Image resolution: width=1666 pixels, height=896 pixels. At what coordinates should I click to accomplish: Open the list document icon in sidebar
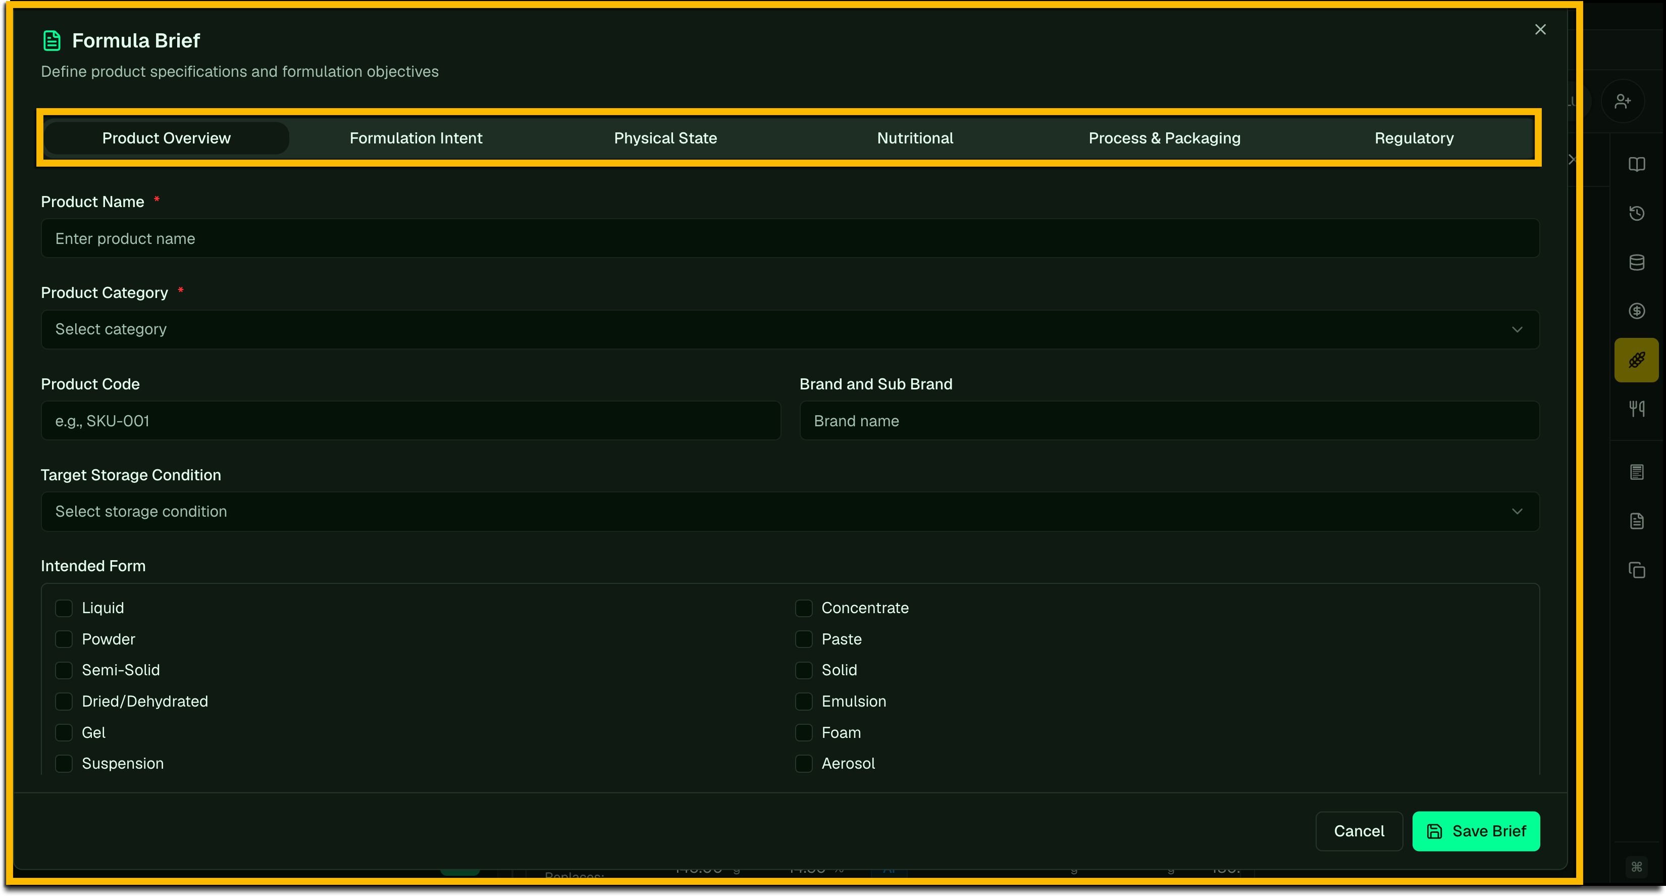coord(1636,472)
